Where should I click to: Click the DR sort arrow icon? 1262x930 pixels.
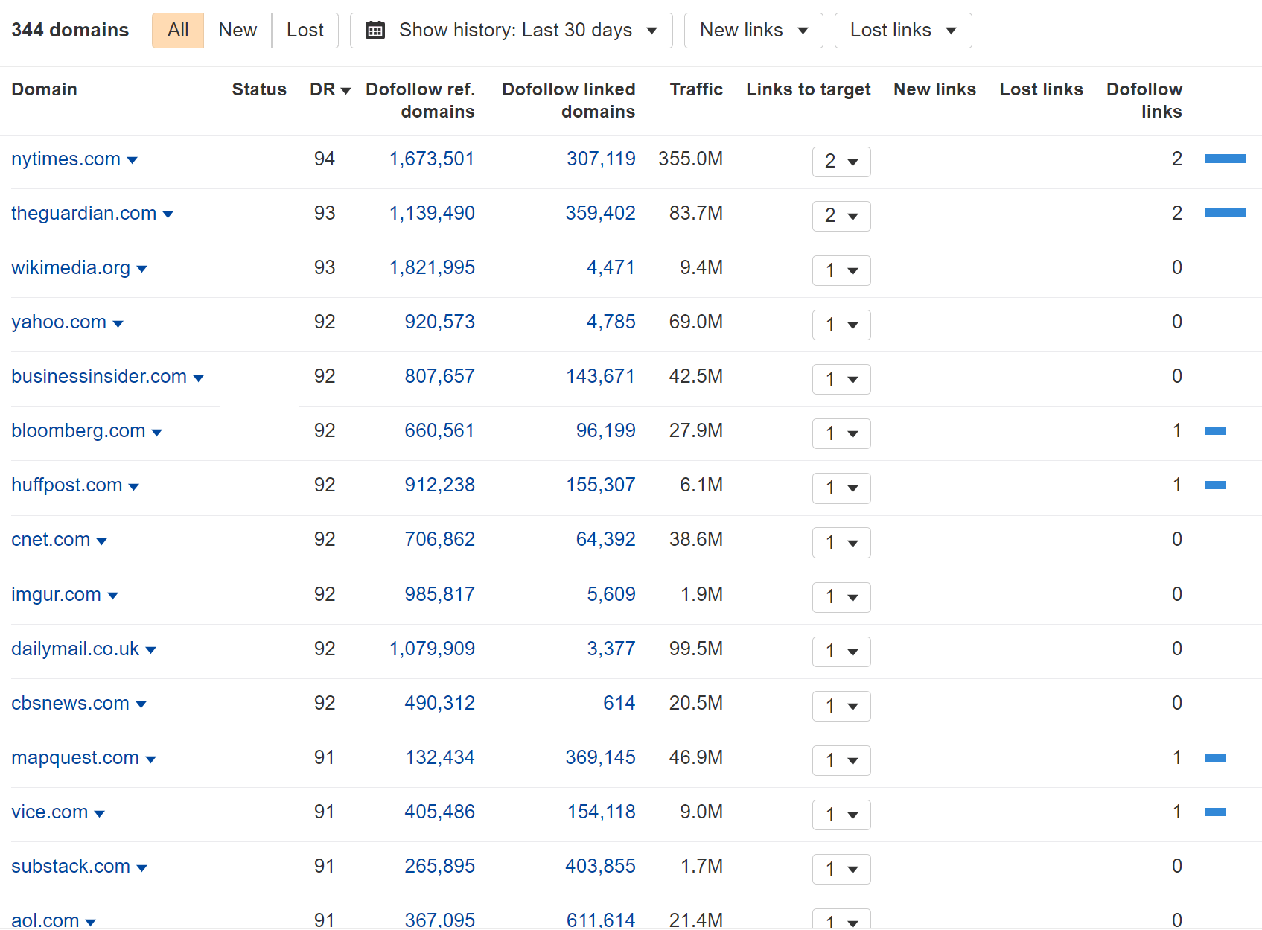click(345, 89)
